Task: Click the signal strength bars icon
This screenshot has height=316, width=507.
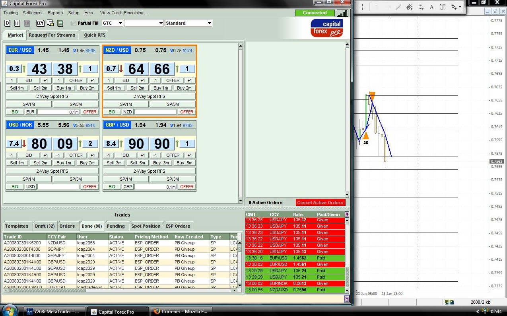Action: pyautogui.click(x=342, y=13)
